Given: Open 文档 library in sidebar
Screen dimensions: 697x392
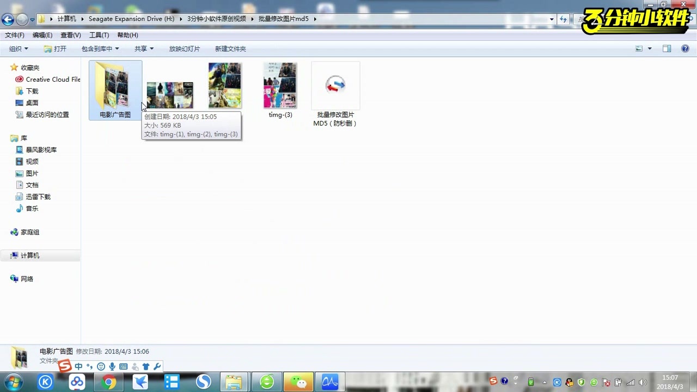Looking at the screenshot, I should tap(27, 185).
